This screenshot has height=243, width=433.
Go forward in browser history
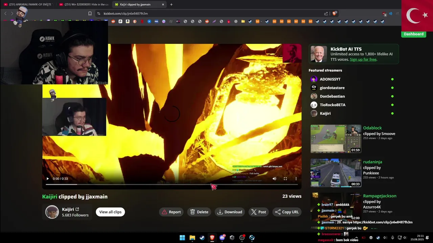pos(12,13)
